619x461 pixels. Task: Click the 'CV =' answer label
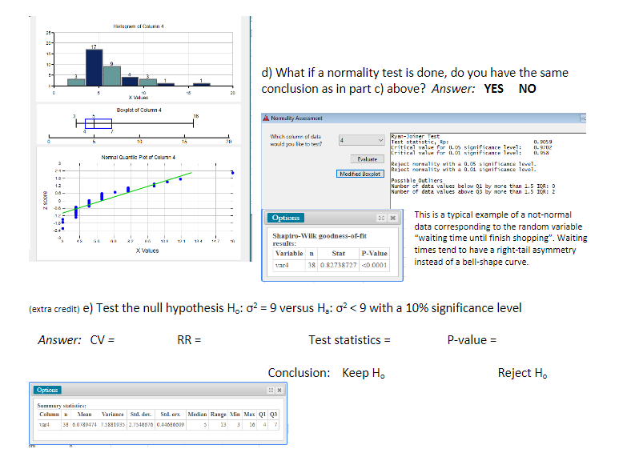click(x=102, y=340)
